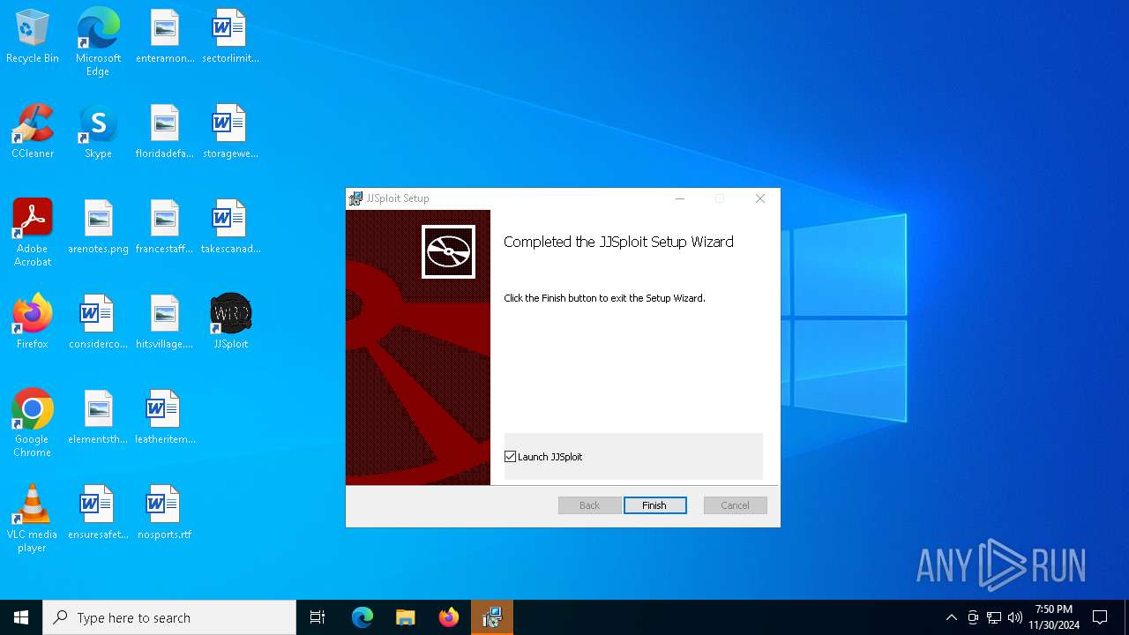
Task: Select the ensuresafet Word document icon
Action: point(98,512)
